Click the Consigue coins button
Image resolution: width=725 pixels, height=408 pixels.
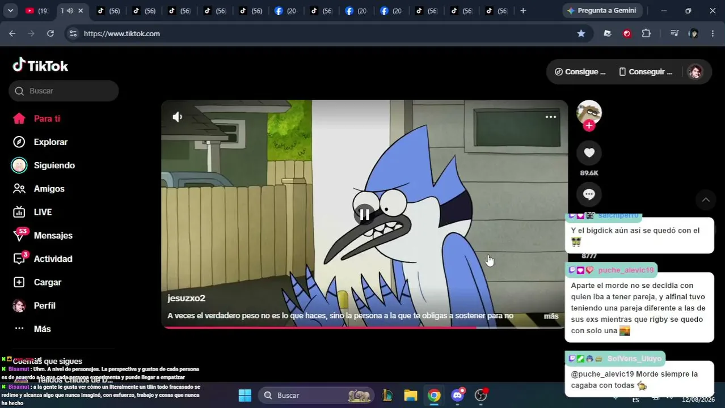(x=580, y=72)
